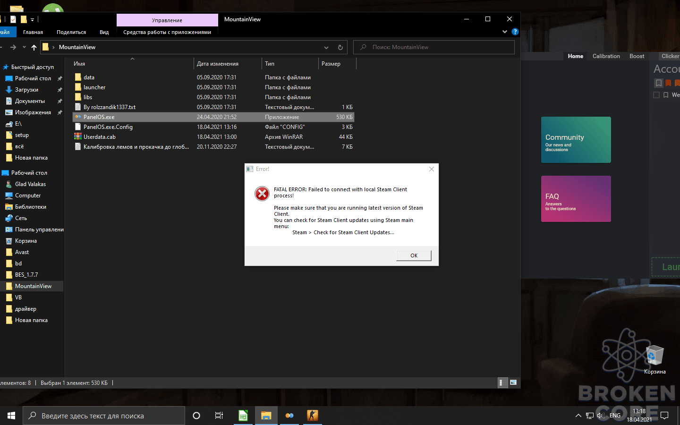Viewport: 680px width, 425px height.
Task: Select BES_1.7.7 folder in navigation pane
Action: [26, 275]
